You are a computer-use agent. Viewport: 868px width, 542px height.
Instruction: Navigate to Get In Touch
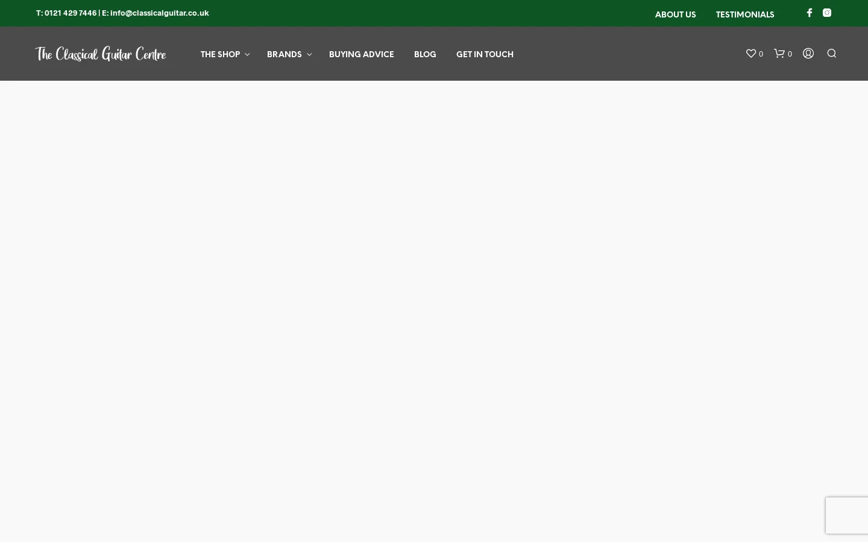(485, 55)
